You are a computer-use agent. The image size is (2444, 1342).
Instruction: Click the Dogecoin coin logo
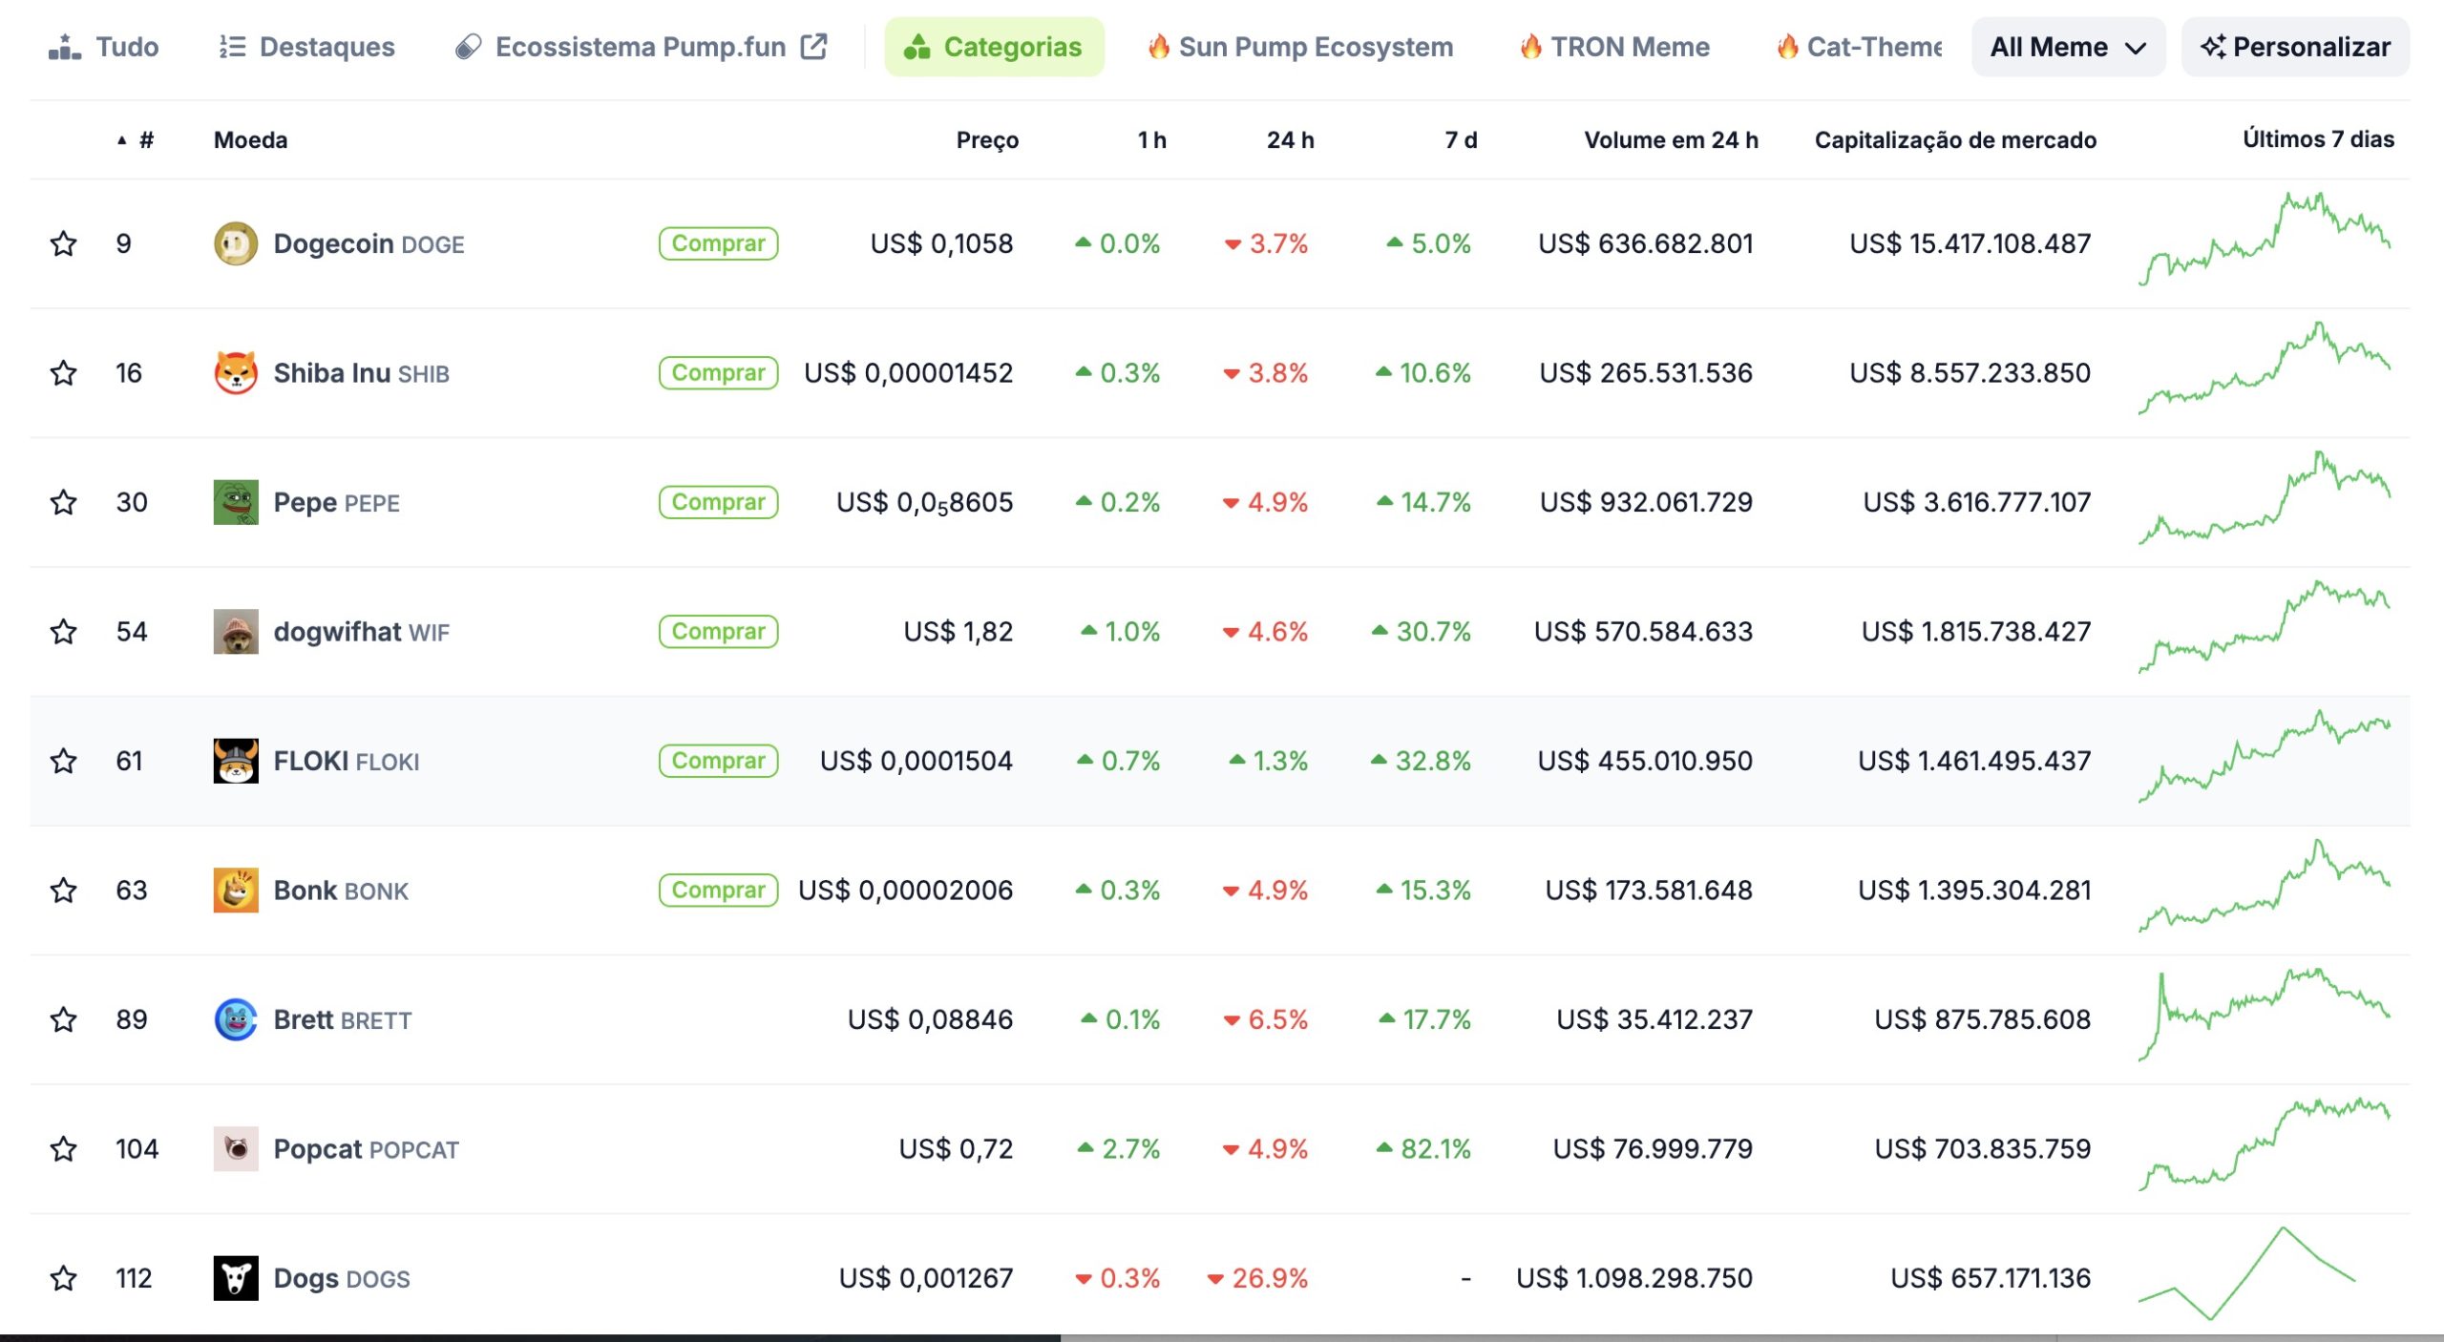[x=236, y=243]
